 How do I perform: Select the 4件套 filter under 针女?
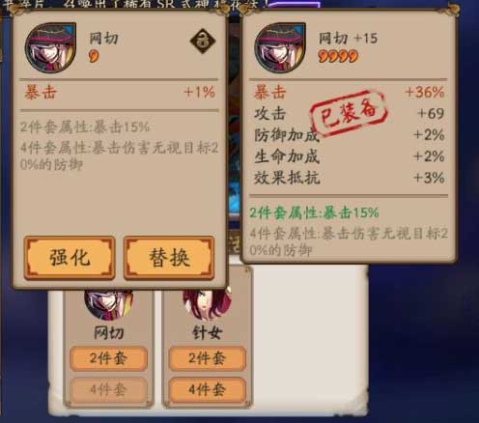click(x=208, y=390)
